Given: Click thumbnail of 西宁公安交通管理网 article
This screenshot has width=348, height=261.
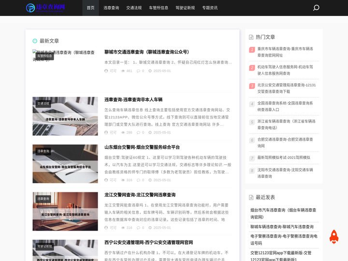Looking at the screenshot, I should pyautogui.click(x=65, y=250).
